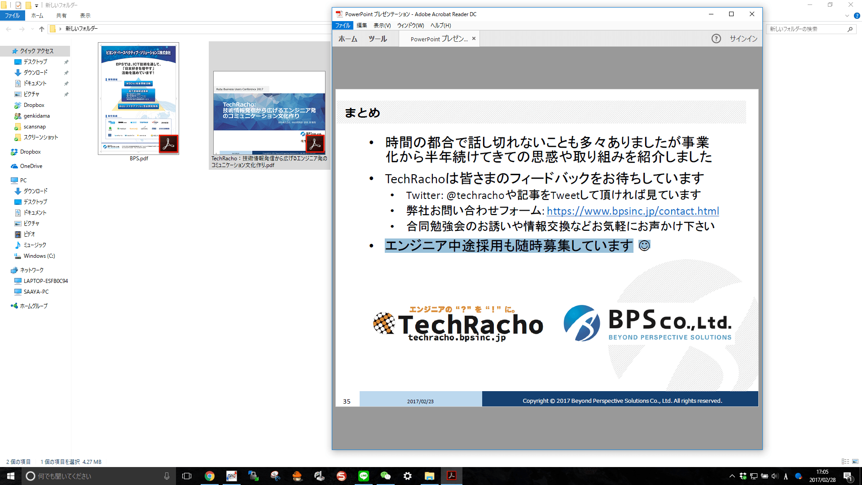Open Windows (C:) drive

[39, 256]
